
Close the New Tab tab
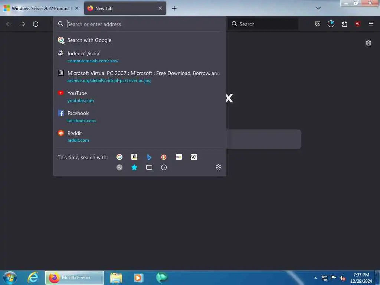tap(160, 8)
